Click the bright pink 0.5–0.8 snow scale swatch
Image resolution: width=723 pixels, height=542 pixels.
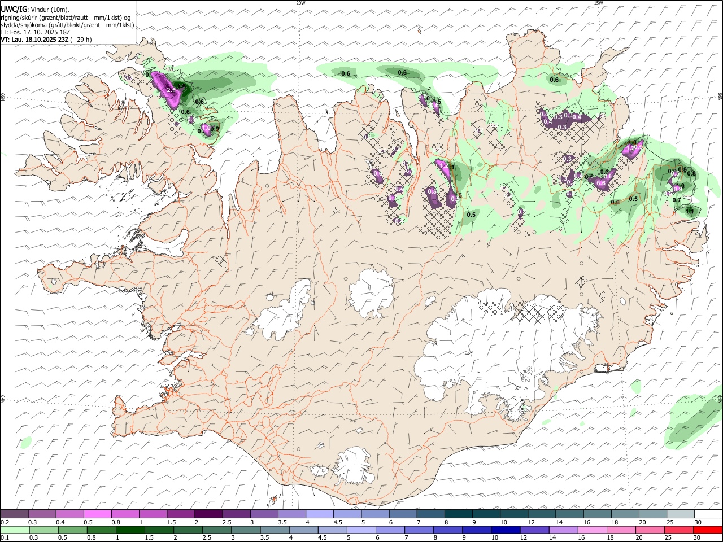click(x=97, y=514)
